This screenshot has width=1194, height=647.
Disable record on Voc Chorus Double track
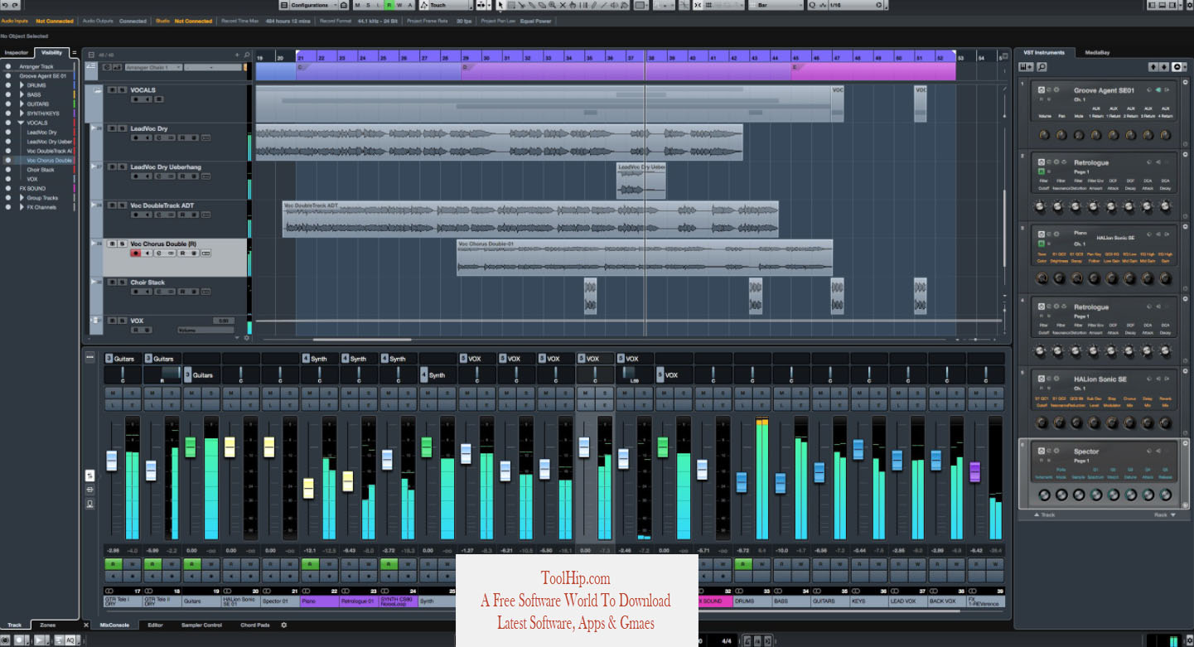(136, 253)
